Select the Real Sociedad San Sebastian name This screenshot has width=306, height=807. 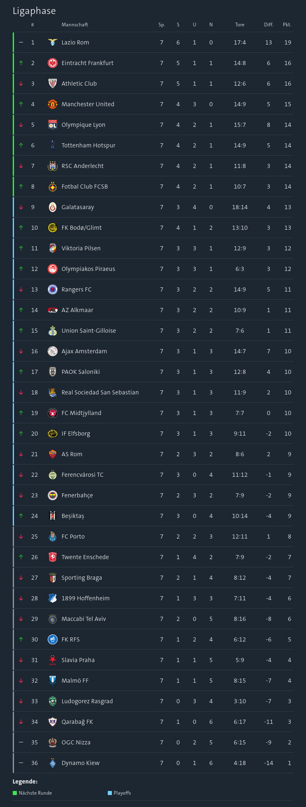tap(100, 392)
